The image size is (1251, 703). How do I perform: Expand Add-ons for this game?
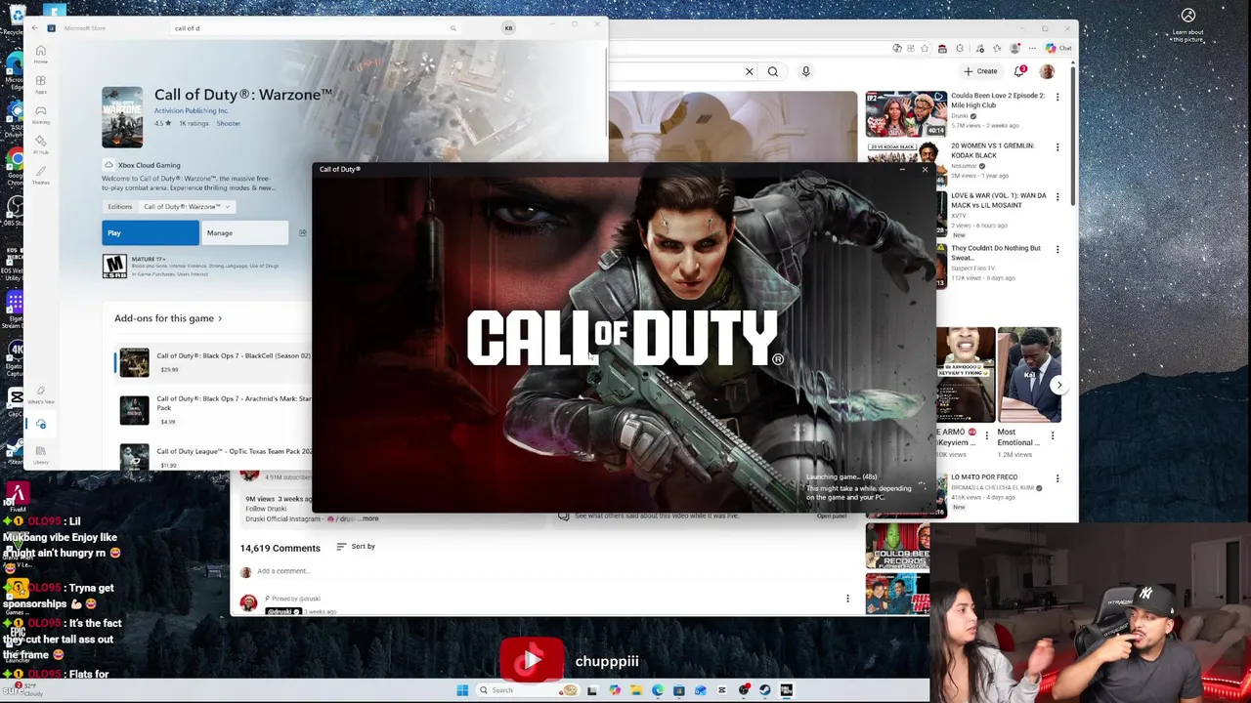pyautogui.click(x=168, y=318)
